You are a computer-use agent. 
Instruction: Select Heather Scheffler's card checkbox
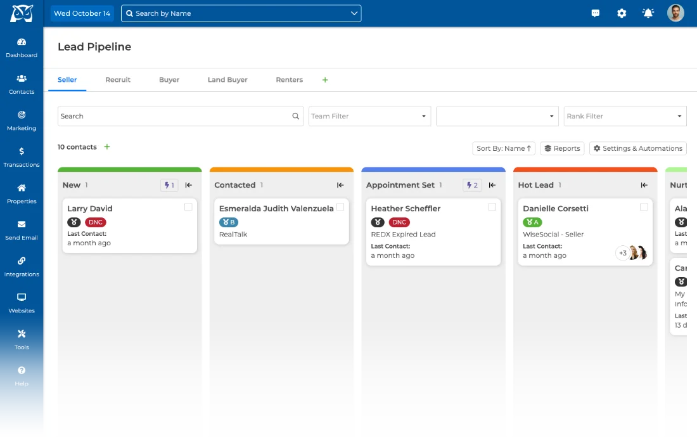click(x=492, y=207)
